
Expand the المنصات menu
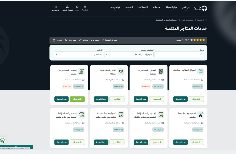129,9
